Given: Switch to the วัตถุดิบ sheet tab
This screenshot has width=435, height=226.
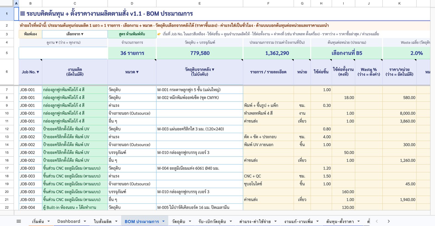Looking at the screenshot, I should pyautogui.click(x=178, y=221).
